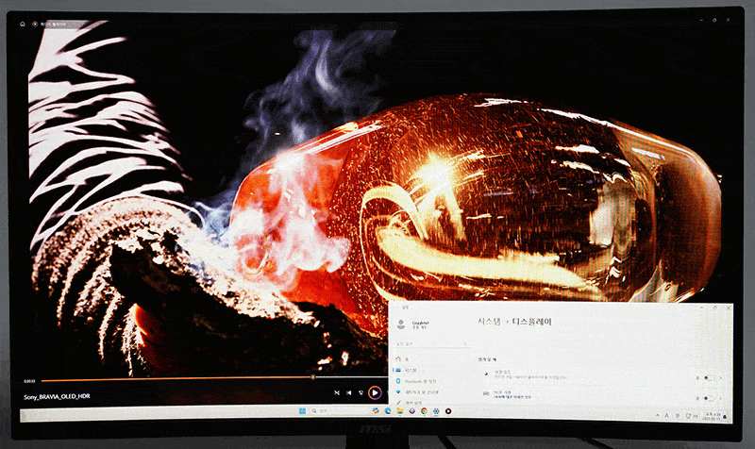Open network and volume quick settings

click(x=692, y=416)
